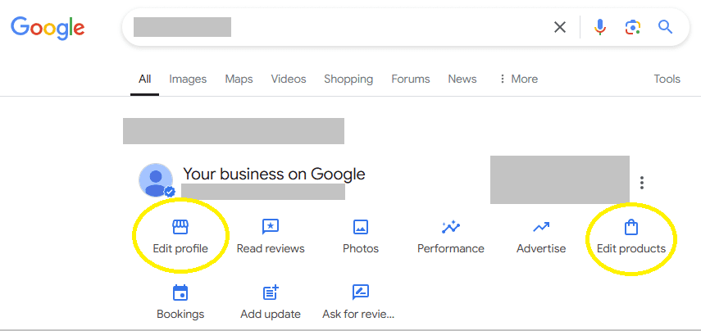Image resolution: width=701 pixels, height=331 pixels.
Task: Open Edit products shopping bag icon
Action: pyautogui.click(x=630, y=227)
